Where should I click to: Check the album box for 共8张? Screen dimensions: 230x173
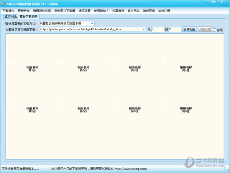tap(164, 104)
